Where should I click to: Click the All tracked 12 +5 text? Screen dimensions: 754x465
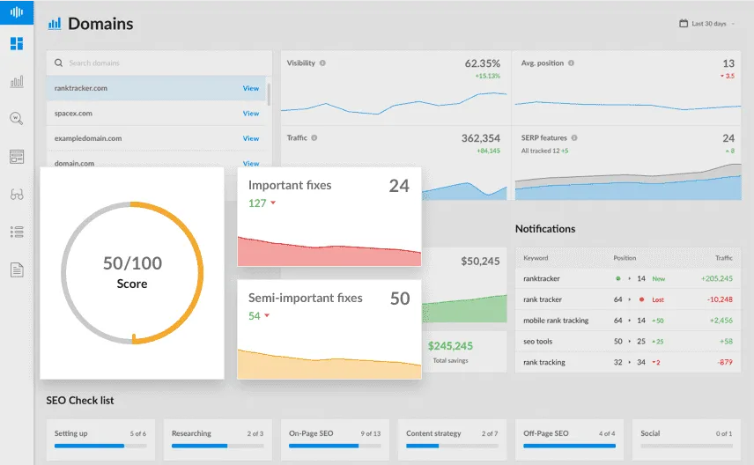tap(545, 151)
